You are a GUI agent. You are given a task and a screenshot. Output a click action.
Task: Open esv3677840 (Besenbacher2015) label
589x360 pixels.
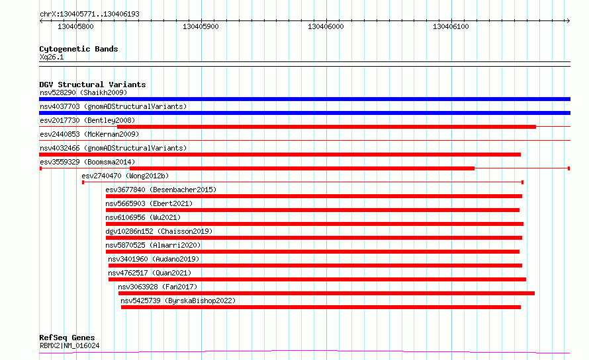(x=161, y=190)
